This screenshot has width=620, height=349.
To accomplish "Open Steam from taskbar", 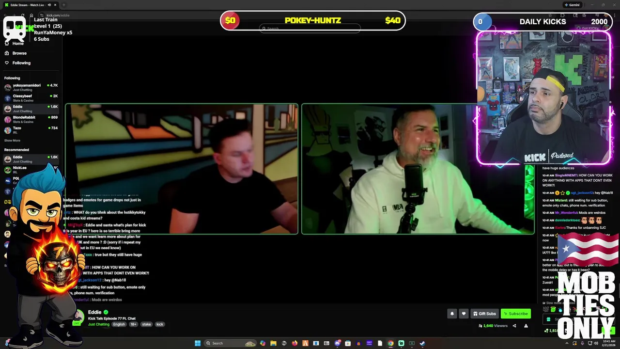I will coord(422,343).
